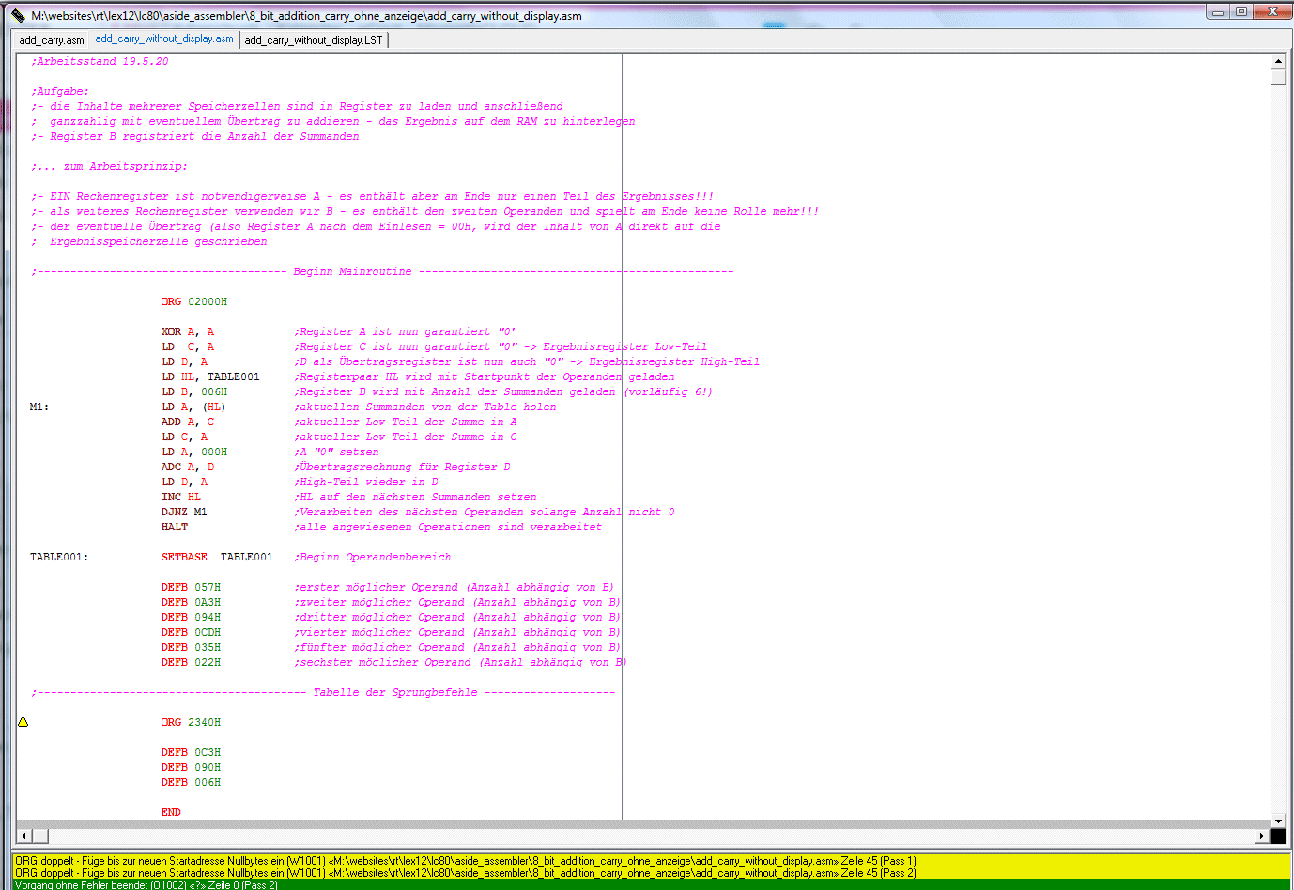Image resolution: width=1294 pixels, height=890 pixels.
Task: Click the M1: label in the code
Action: (39, 407)
